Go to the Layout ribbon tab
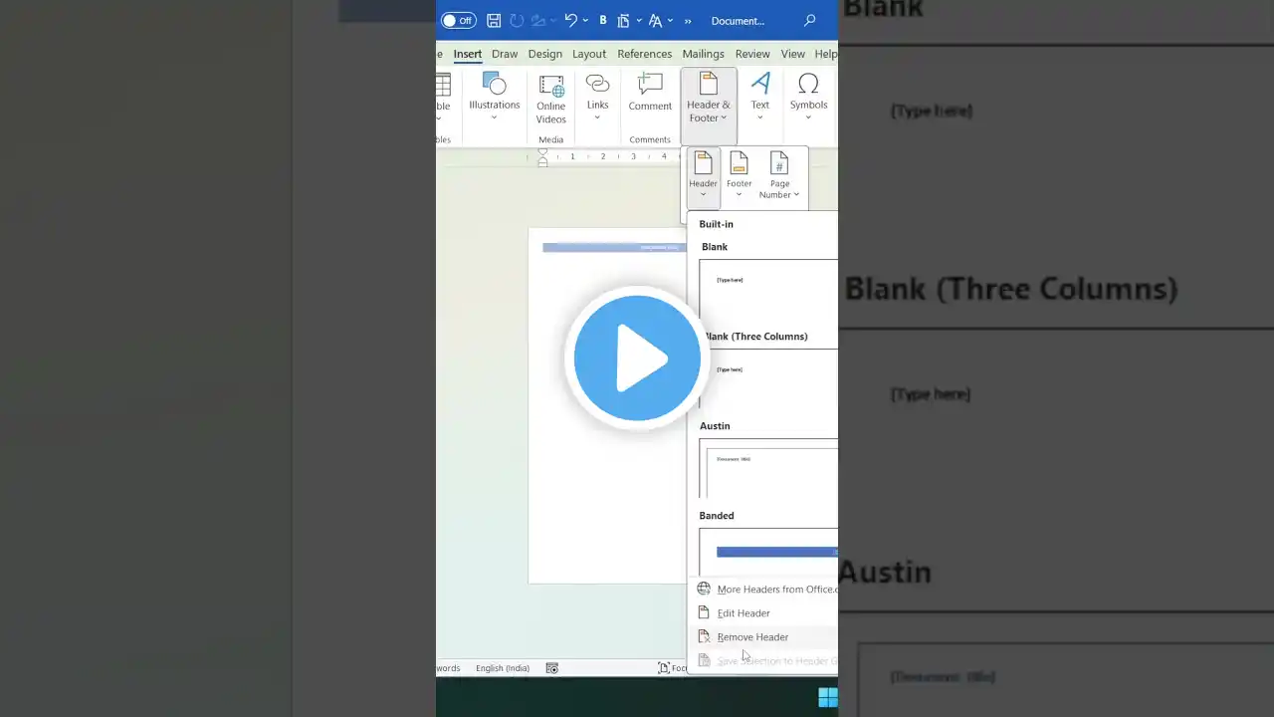1274x717 pixels. click(589, 54)
